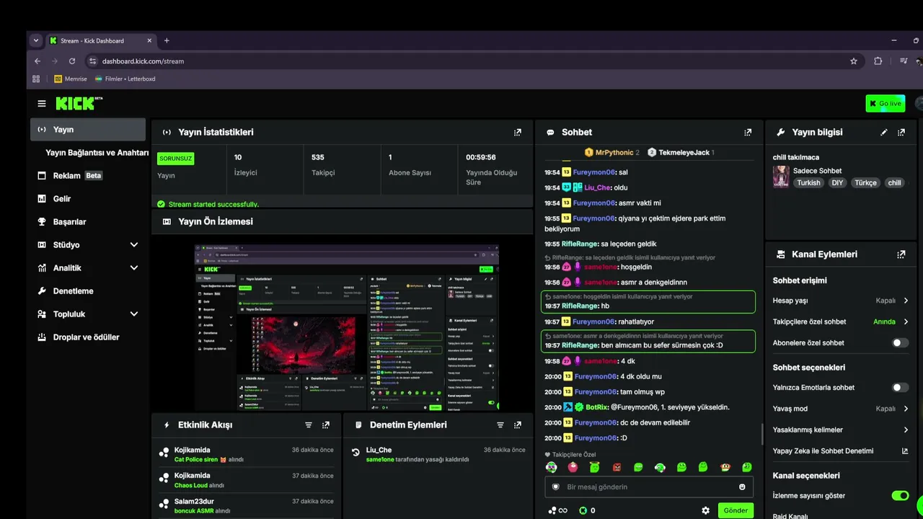Viewport: 923px width, 519px height.
Task: Open a new browser tab
Action: [x=167, y=40]
